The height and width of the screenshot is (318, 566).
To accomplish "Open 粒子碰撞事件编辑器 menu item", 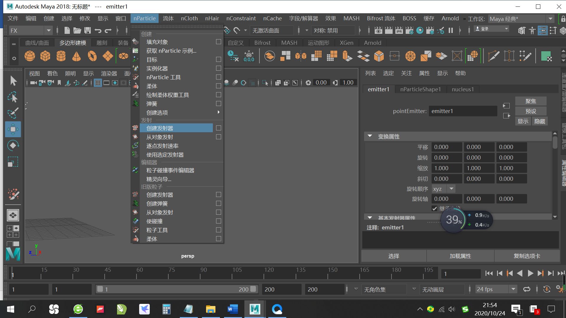I will 170,170.
